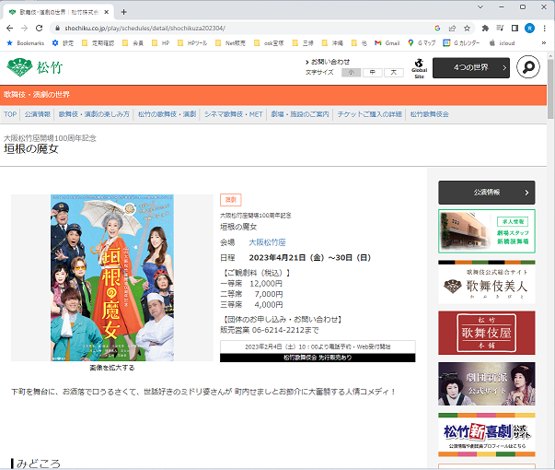Click the Google icon in the address bar
This screenshot has width=555, height=470.
pyautogui.click(x=437, y=28)
